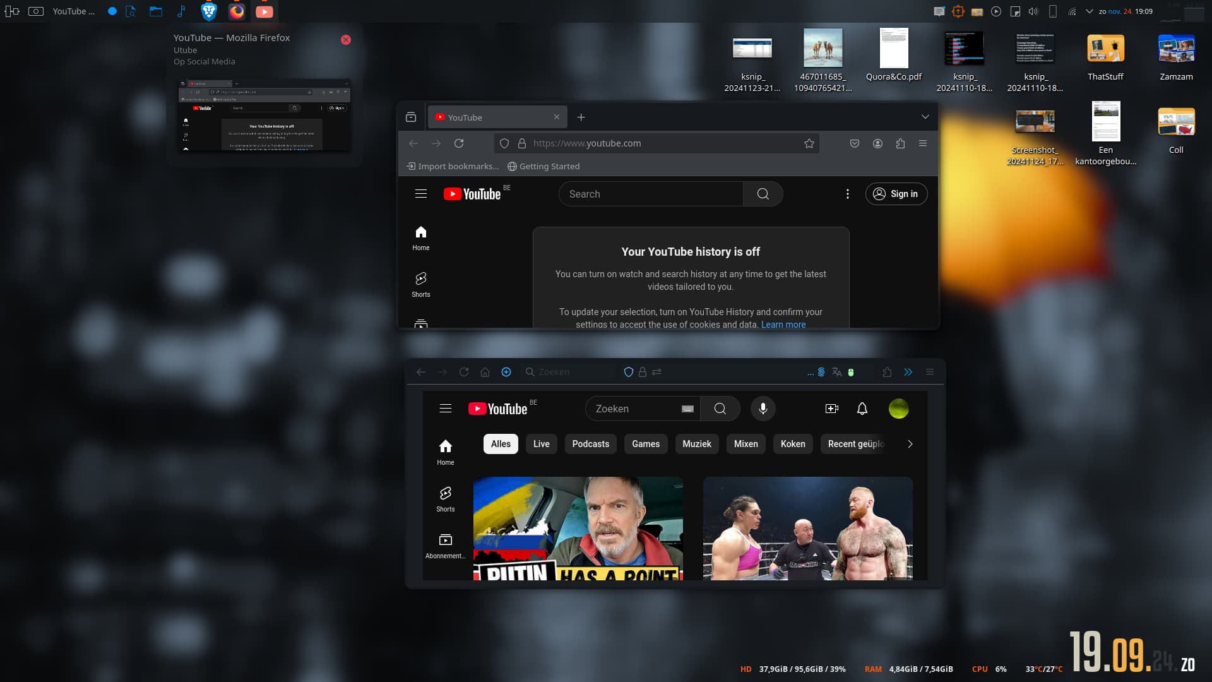Open the hamburger menu of the lower browser
This screenshot has height=682, width=1212.
(930, 372)
